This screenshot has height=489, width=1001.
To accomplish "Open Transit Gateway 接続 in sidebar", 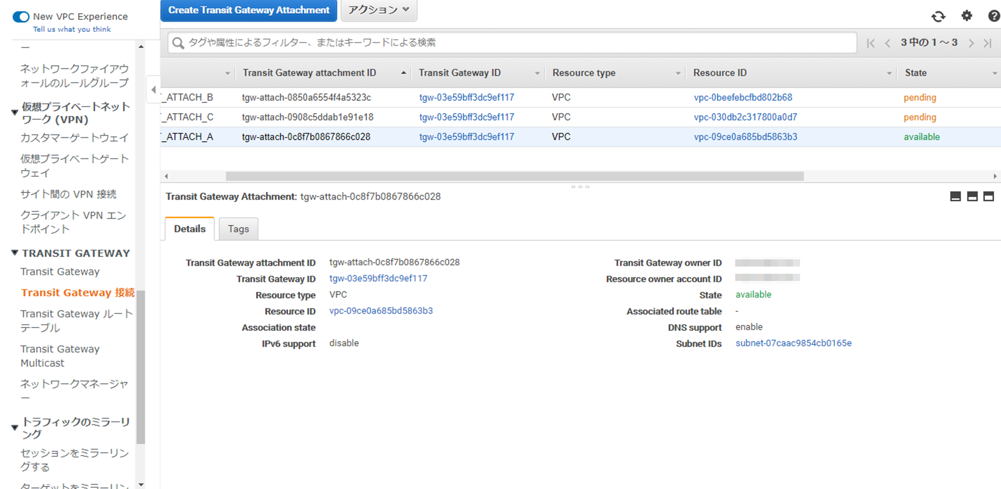I will (77, 293).
